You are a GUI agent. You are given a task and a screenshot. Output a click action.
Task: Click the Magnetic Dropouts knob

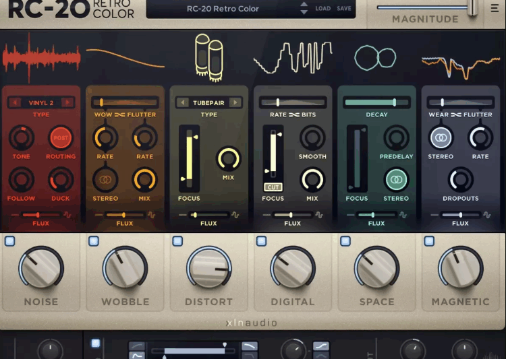[461, 180]
